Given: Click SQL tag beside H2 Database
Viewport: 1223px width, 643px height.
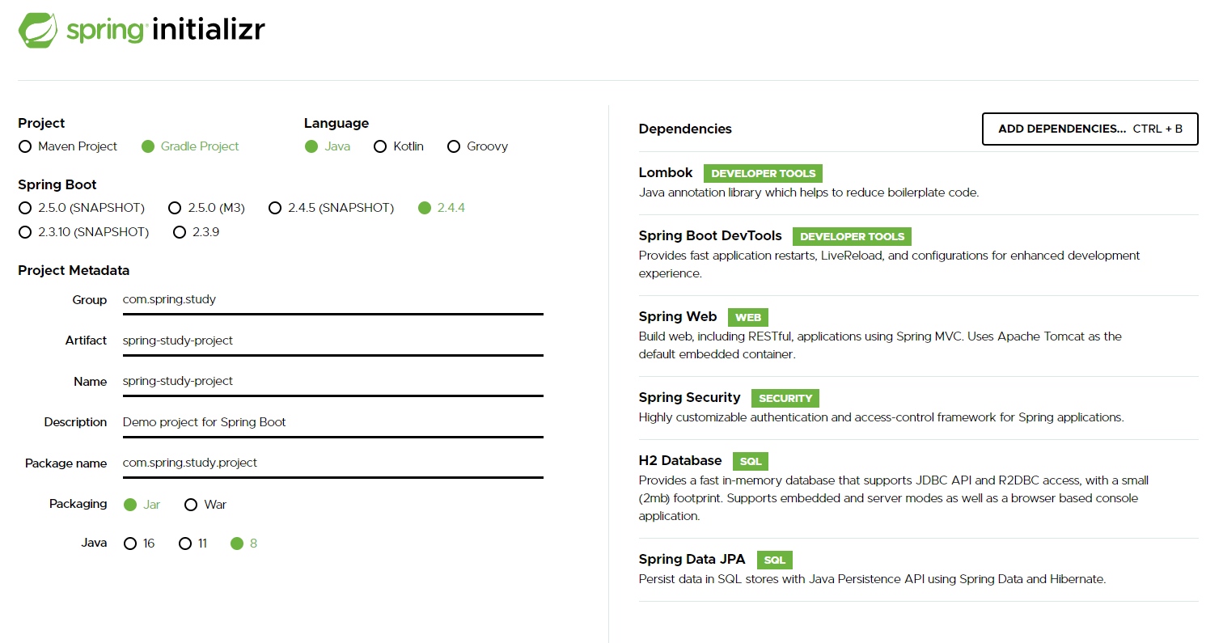Looking at the screenshot, I should click(751, 462).
